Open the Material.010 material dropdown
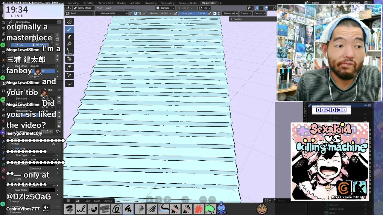 pyautogui.click(x=112, y=13)
